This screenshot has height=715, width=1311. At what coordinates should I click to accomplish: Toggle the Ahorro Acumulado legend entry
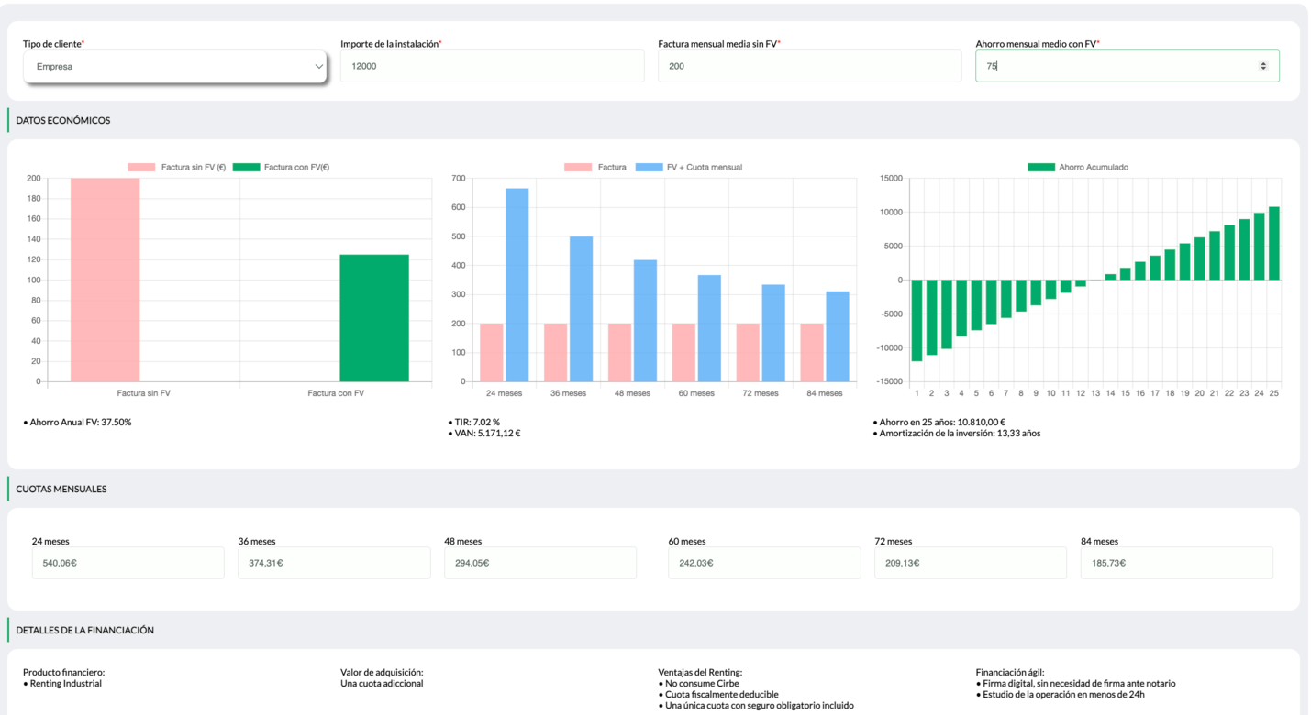point(1078,168)
